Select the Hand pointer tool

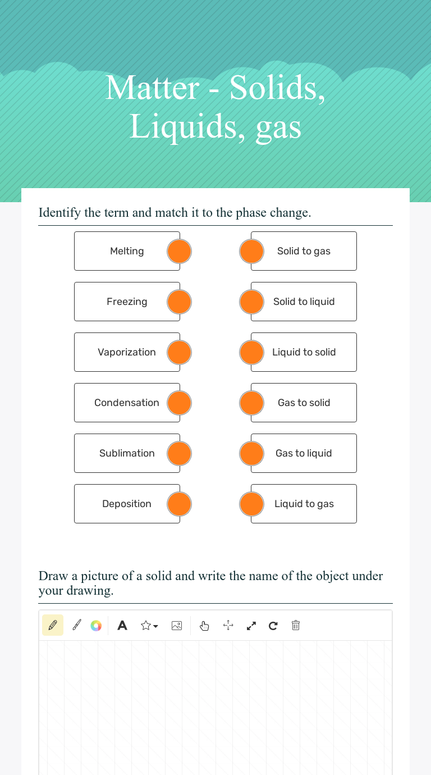point(204,625)
